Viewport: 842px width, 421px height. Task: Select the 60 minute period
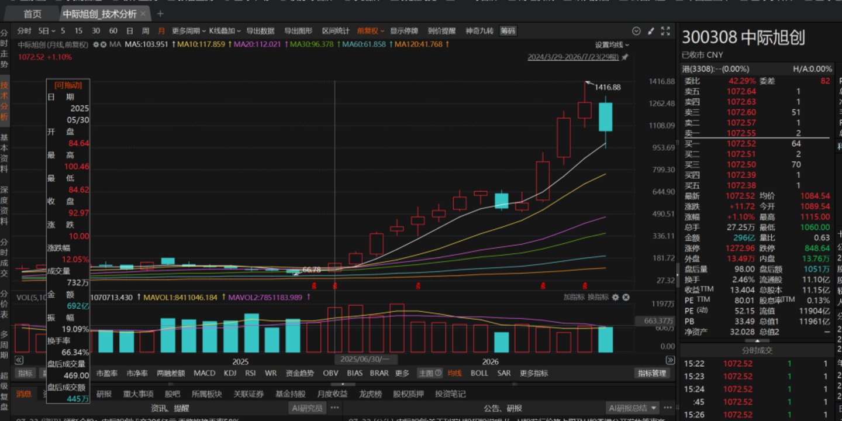click(113, 31)
